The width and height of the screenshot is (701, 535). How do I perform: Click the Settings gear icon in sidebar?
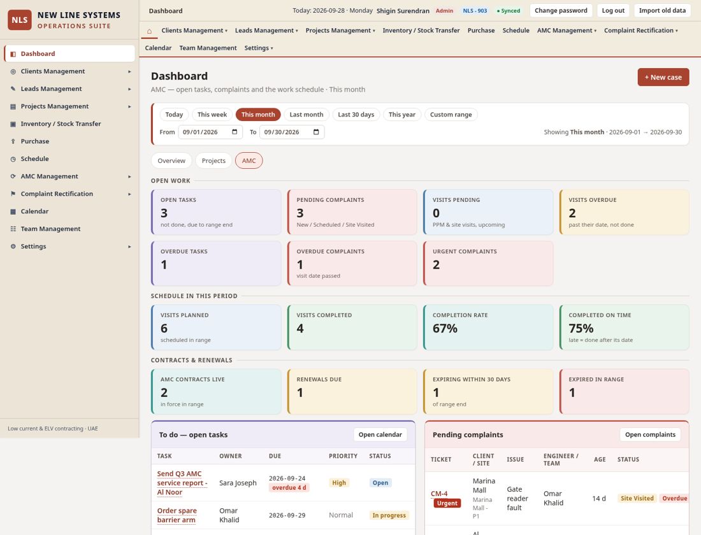(13, 246)
